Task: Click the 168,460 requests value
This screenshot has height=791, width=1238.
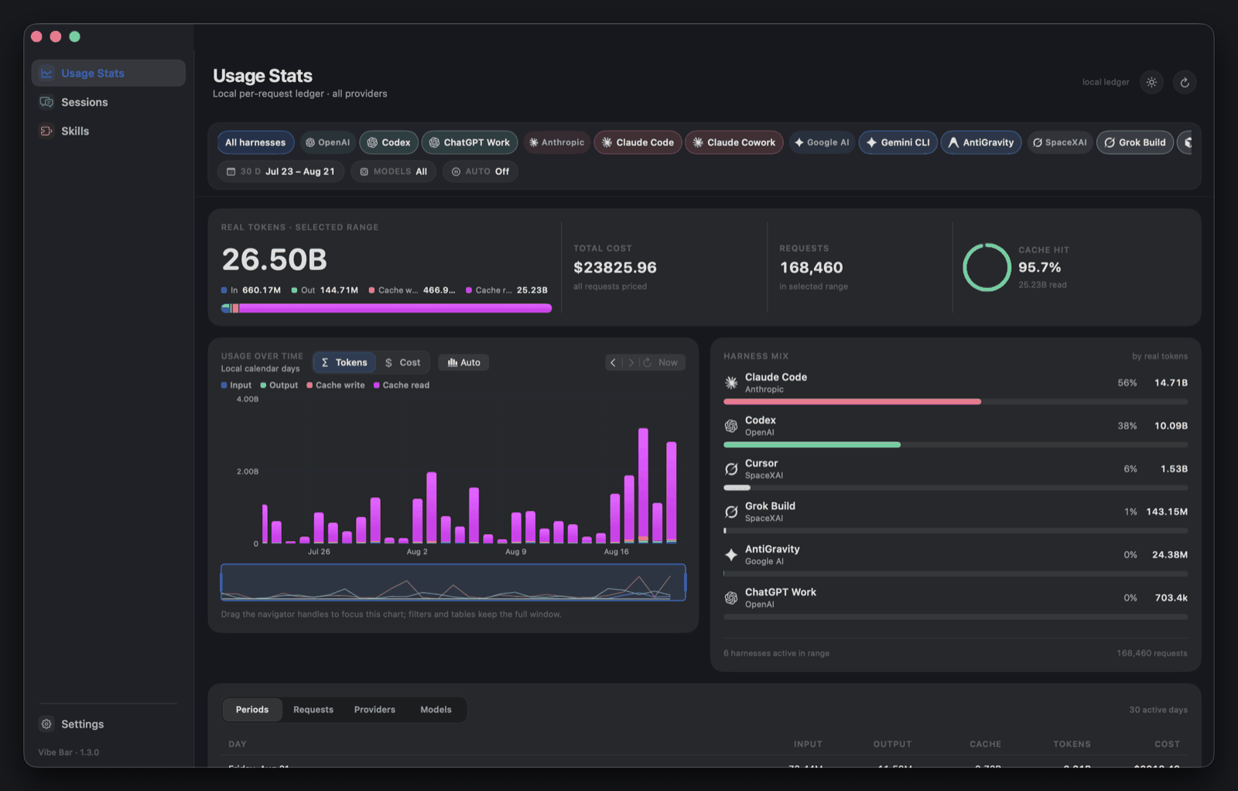Action: pos(811,268)
